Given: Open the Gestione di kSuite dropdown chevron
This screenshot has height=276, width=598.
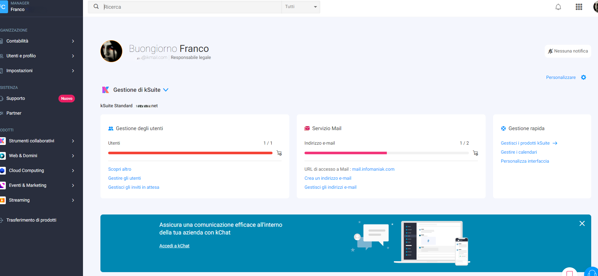Looking at the screenshot, I should 166,90.
